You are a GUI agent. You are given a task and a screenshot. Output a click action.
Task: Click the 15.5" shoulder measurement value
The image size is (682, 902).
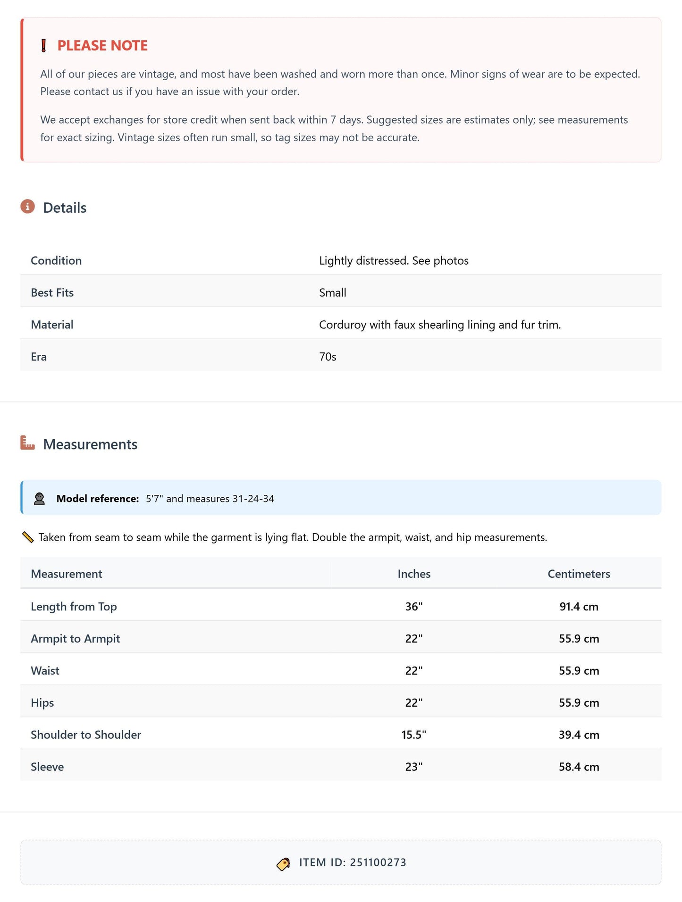(x=414, y=735)
